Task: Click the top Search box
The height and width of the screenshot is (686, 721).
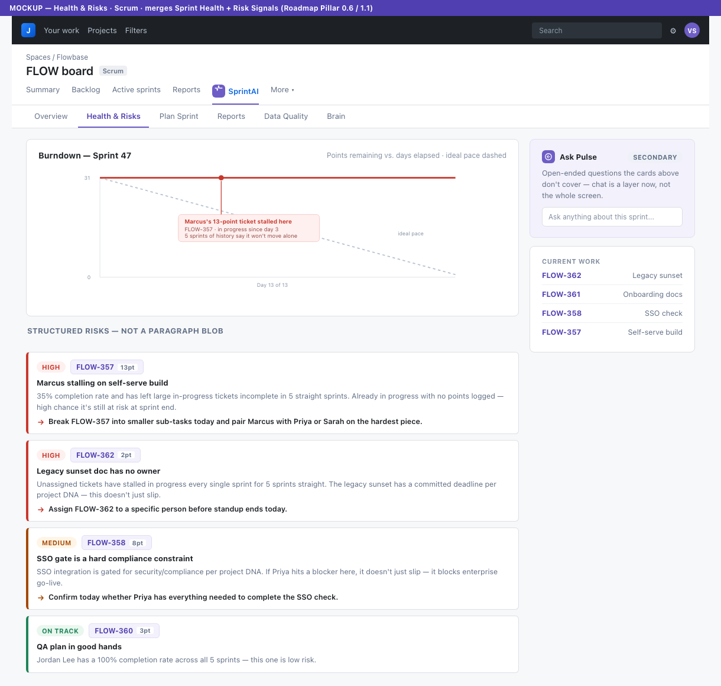Action: [x=597, y=31]
